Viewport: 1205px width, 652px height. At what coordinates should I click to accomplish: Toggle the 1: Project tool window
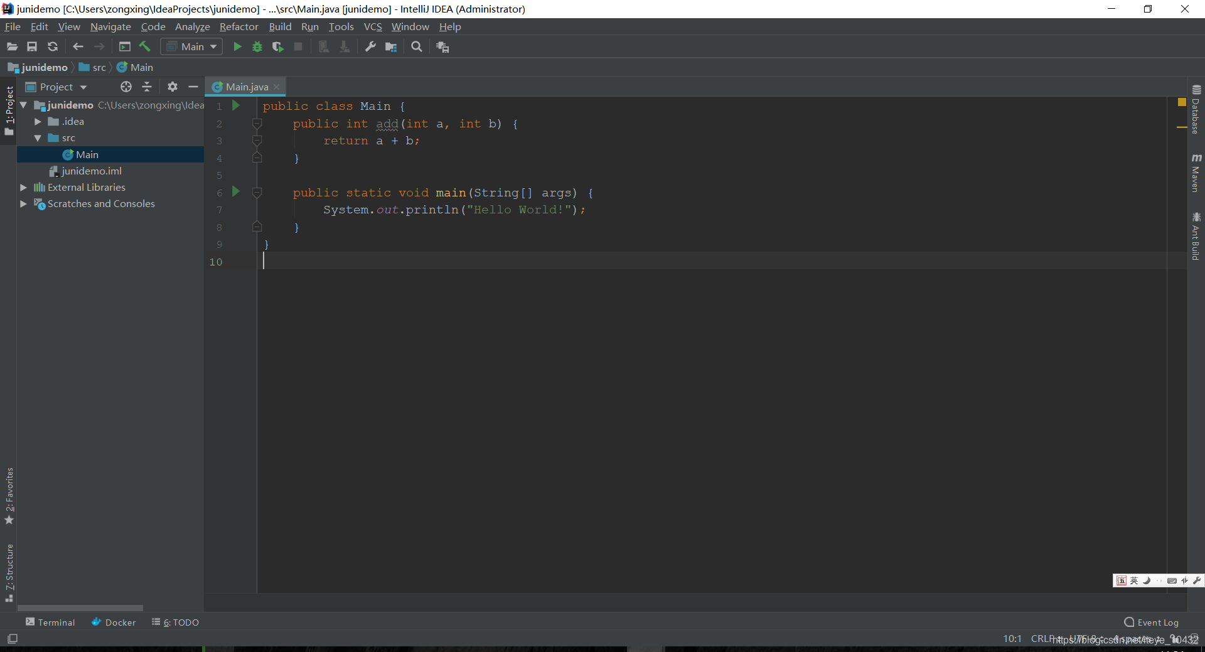[9, 110]
